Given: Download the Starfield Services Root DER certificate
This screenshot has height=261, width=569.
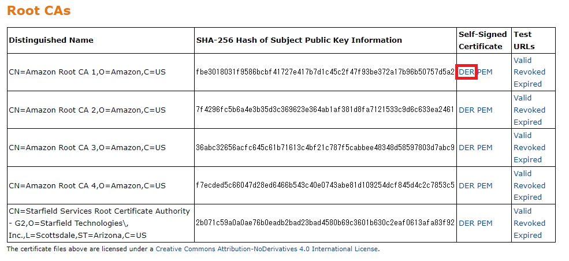Looking at the screenshot, I should click(x=466, y=223).
